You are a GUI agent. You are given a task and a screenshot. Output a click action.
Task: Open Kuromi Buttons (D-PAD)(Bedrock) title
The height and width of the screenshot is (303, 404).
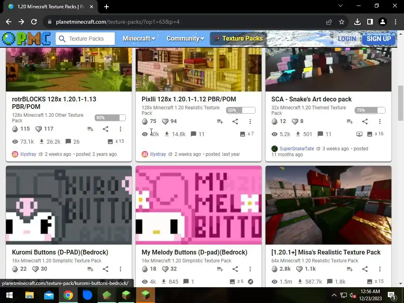click(60, 252)
